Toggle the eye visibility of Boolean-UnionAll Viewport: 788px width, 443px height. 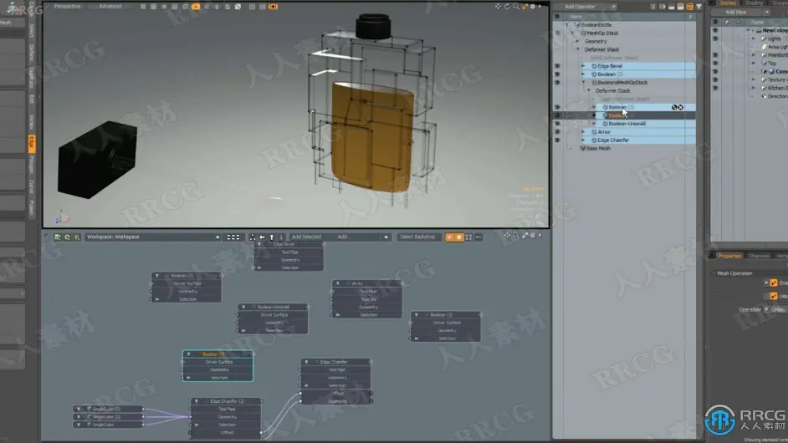click(557, 124)
